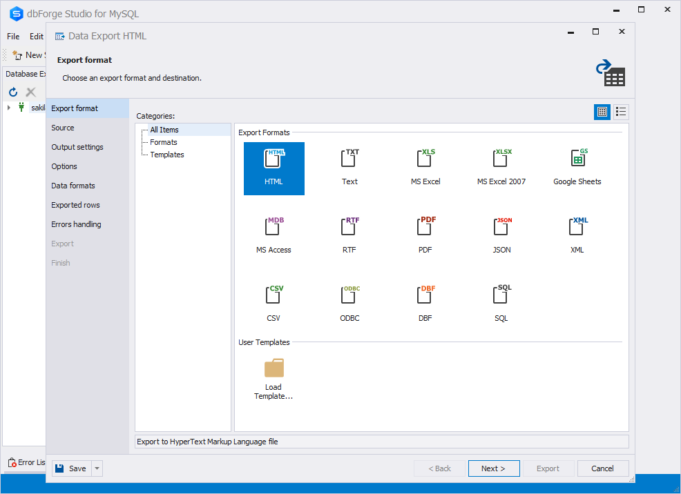The image size is (681, 494).
Task: Expand the sakila connection tree node
Action: [x=9, y=107]
